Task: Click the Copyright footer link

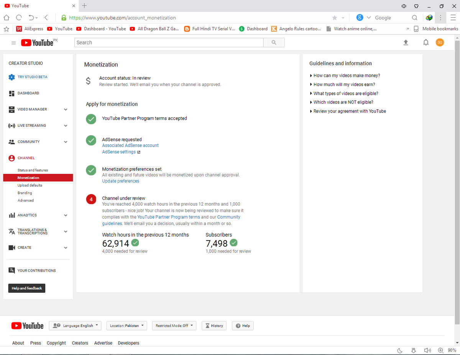Action: click(56, 343)
